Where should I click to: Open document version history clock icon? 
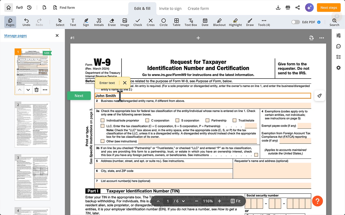coord(29,8)
